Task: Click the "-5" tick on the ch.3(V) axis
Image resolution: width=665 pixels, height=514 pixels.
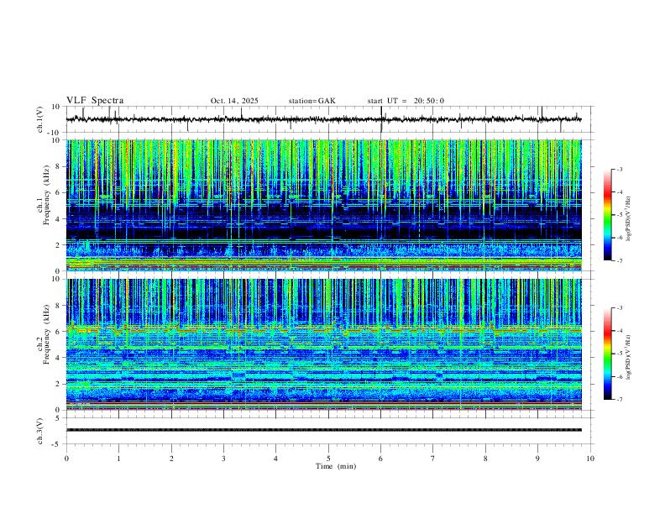Action: coord(57,444)
